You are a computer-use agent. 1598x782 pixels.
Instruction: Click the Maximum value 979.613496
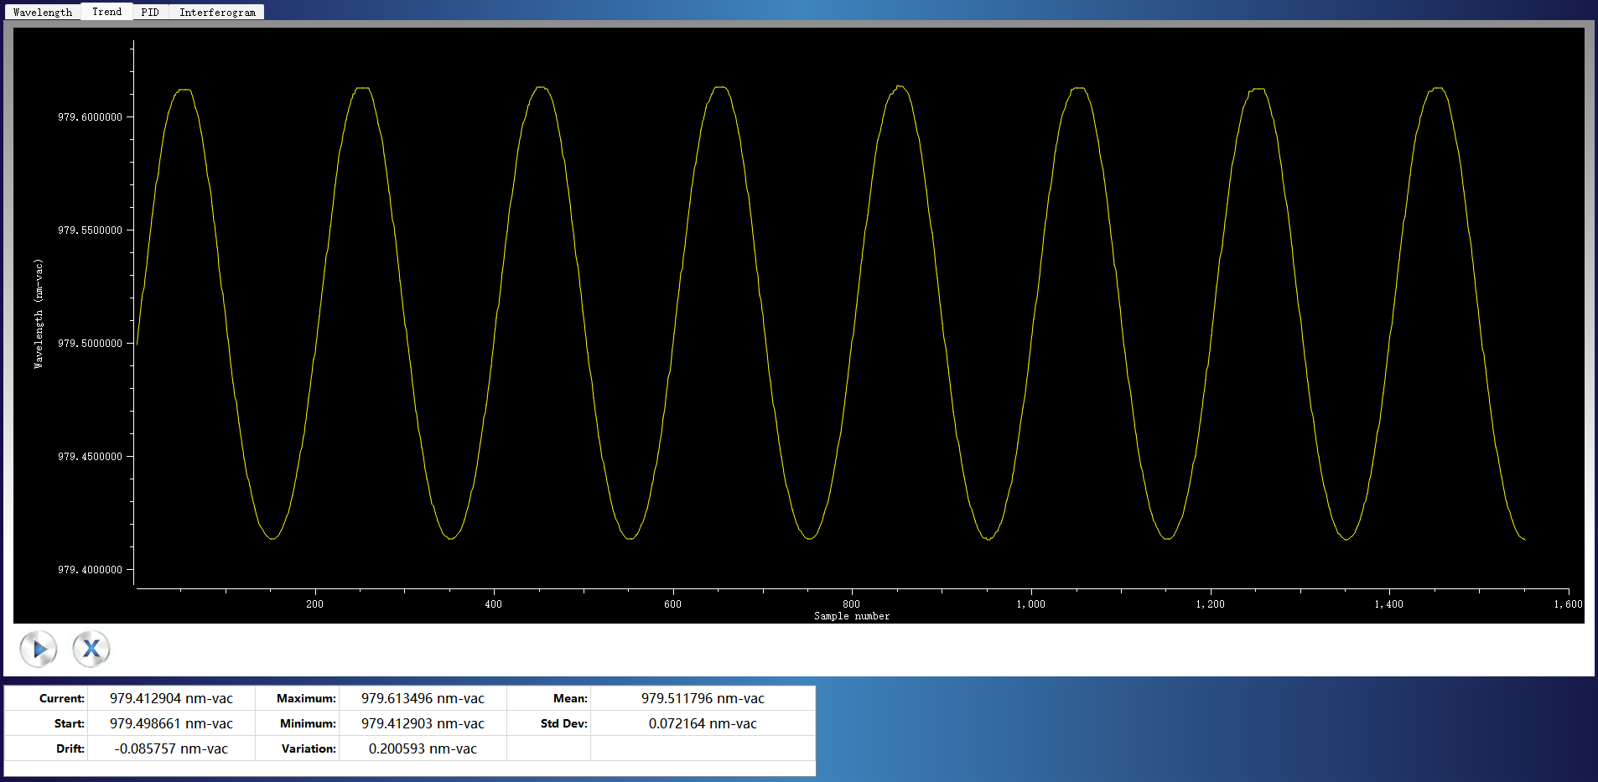tap(423, 698)
